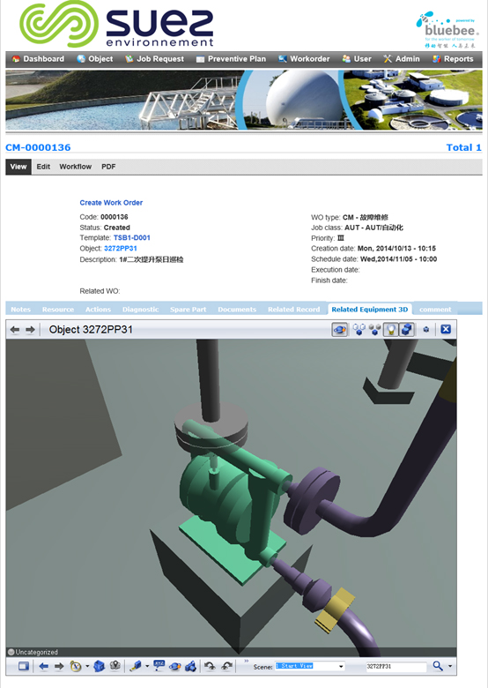The height and width of the screenshot is (688, 488).
Task: Toggle the stacked blue cubes button
Action: pyautogui.click(x=407, y=329)
